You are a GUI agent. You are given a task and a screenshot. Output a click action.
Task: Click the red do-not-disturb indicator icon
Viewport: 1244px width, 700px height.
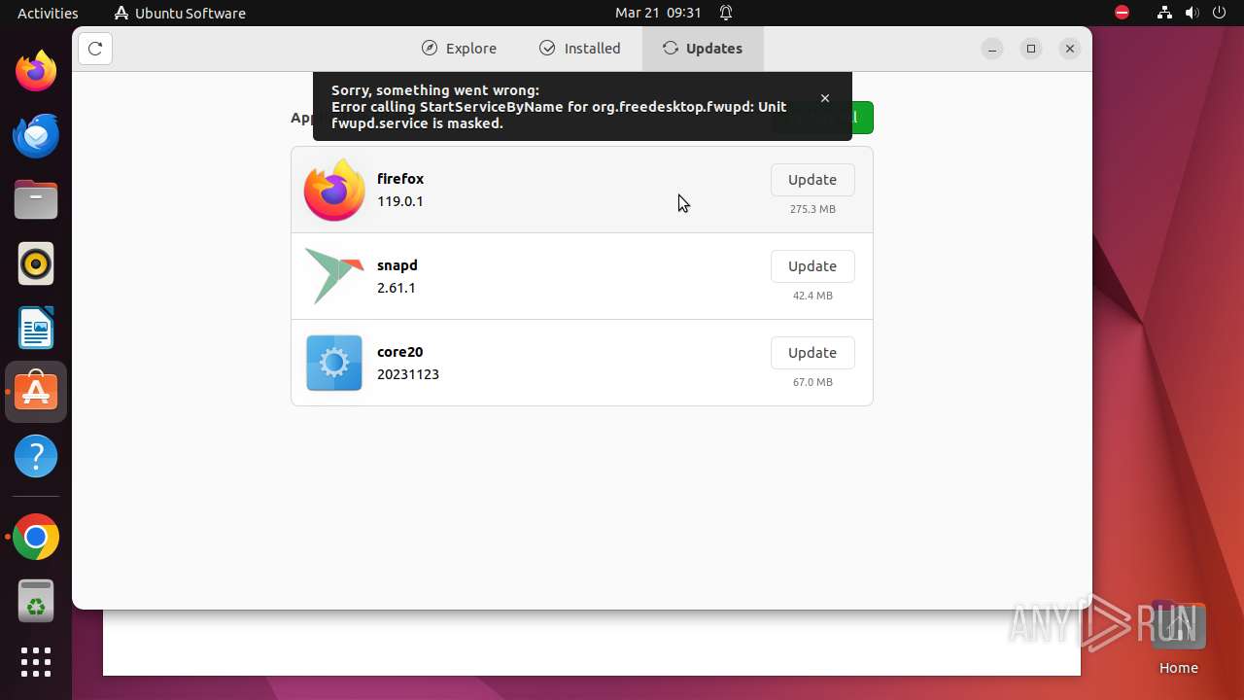1122,13
